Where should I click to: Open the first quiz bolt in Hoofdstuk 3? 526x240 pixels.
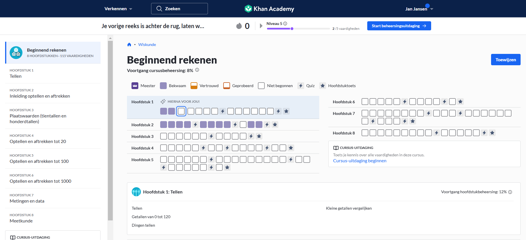click(211, 136)
